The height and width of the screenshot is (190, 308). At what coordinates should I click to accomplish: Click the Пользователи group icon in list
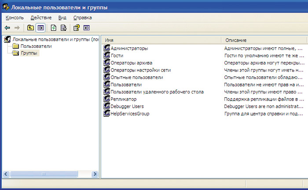(106, 84)
